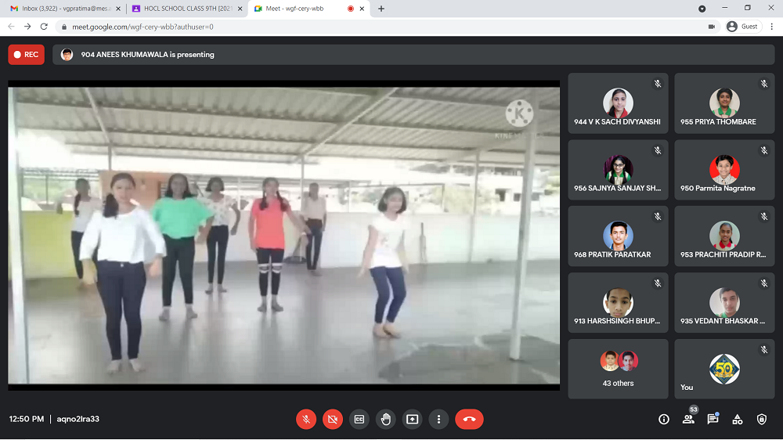Open a new browser tab
Screen dimensions: 783x440
[381, 9]
